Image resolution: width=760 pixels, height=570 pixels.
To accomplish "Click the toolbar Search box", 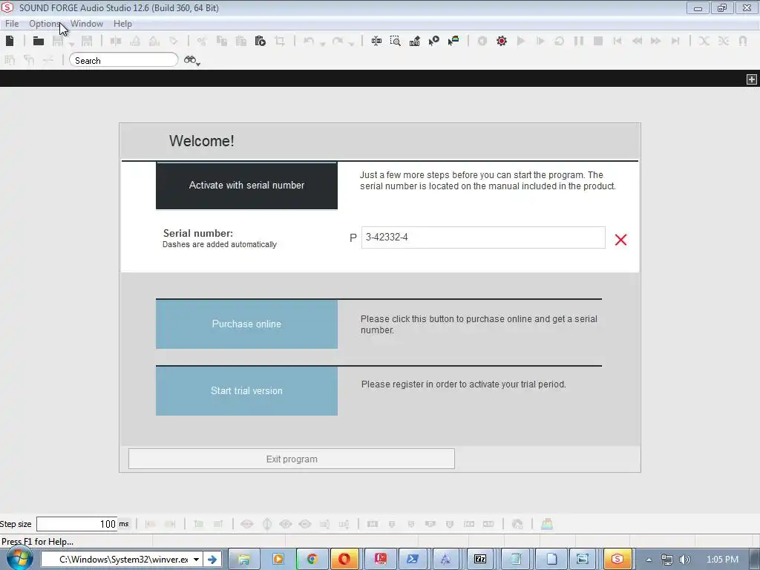I will tap(124, 60).
